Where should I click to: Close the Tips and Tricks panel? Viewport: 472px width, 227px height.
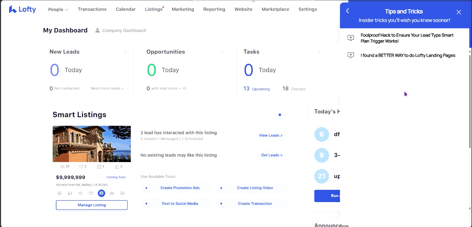459,12
